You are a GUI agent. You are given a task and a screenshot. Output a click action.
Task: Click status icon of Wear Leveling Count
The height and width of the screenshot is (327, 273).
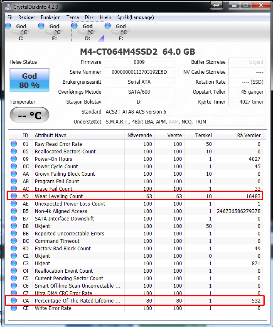click(x=14, y=196)
